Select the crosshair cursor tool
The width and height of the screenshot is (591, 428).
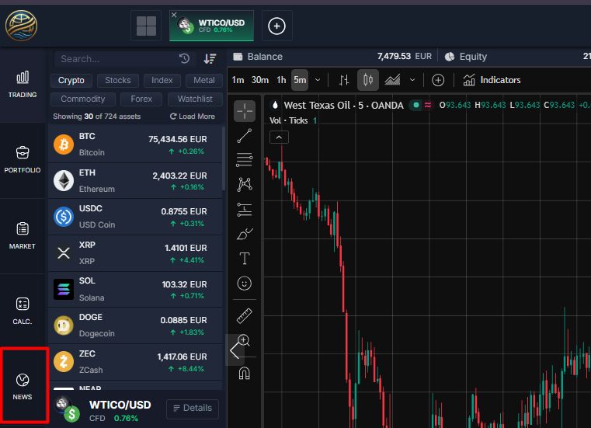(245, 111)
